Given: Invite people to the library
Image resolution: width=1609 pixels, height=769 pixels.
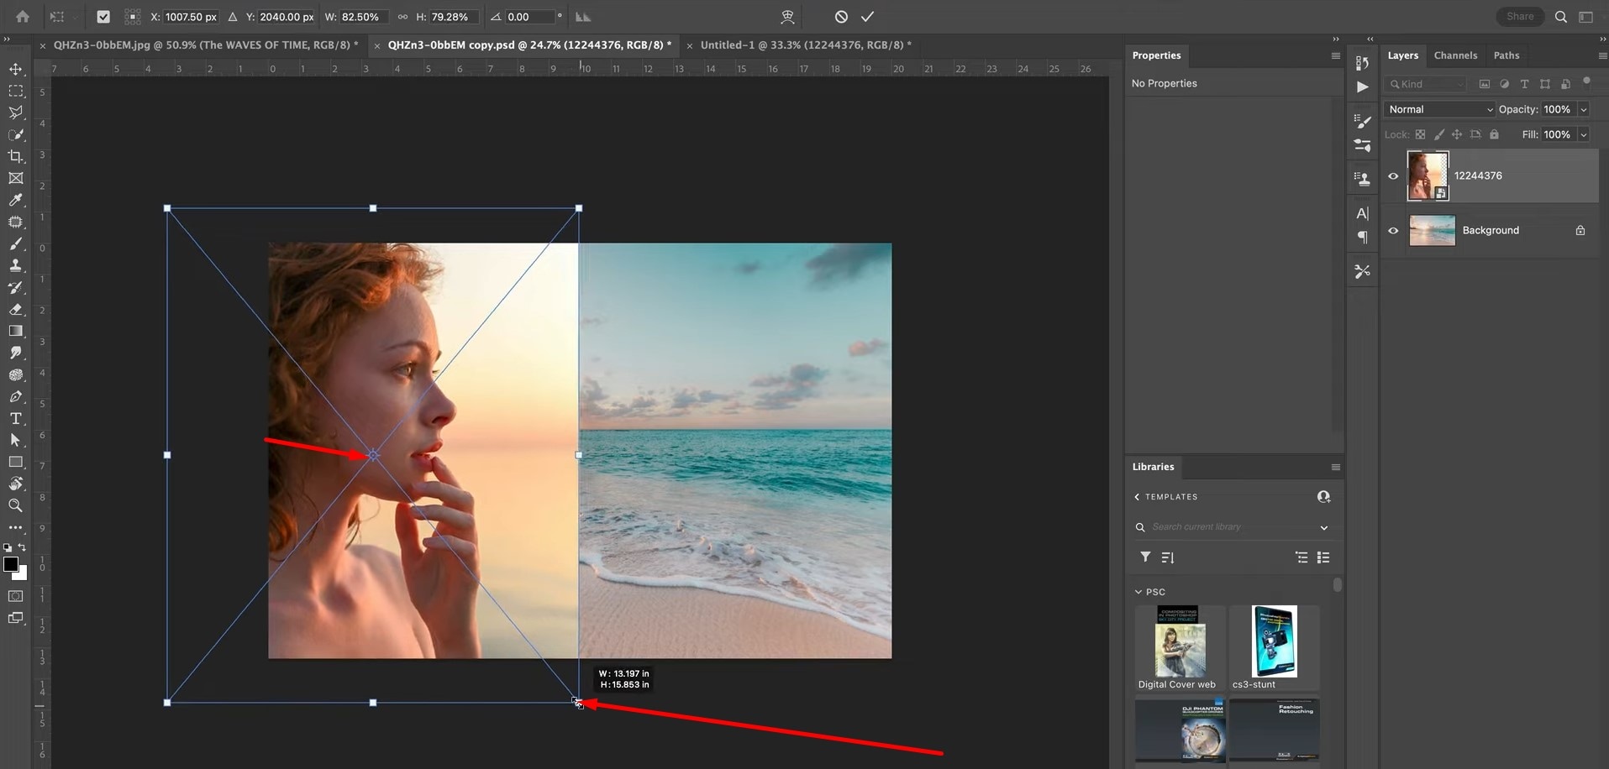Looking at the screenshot, I should [x=1324, y=497].
